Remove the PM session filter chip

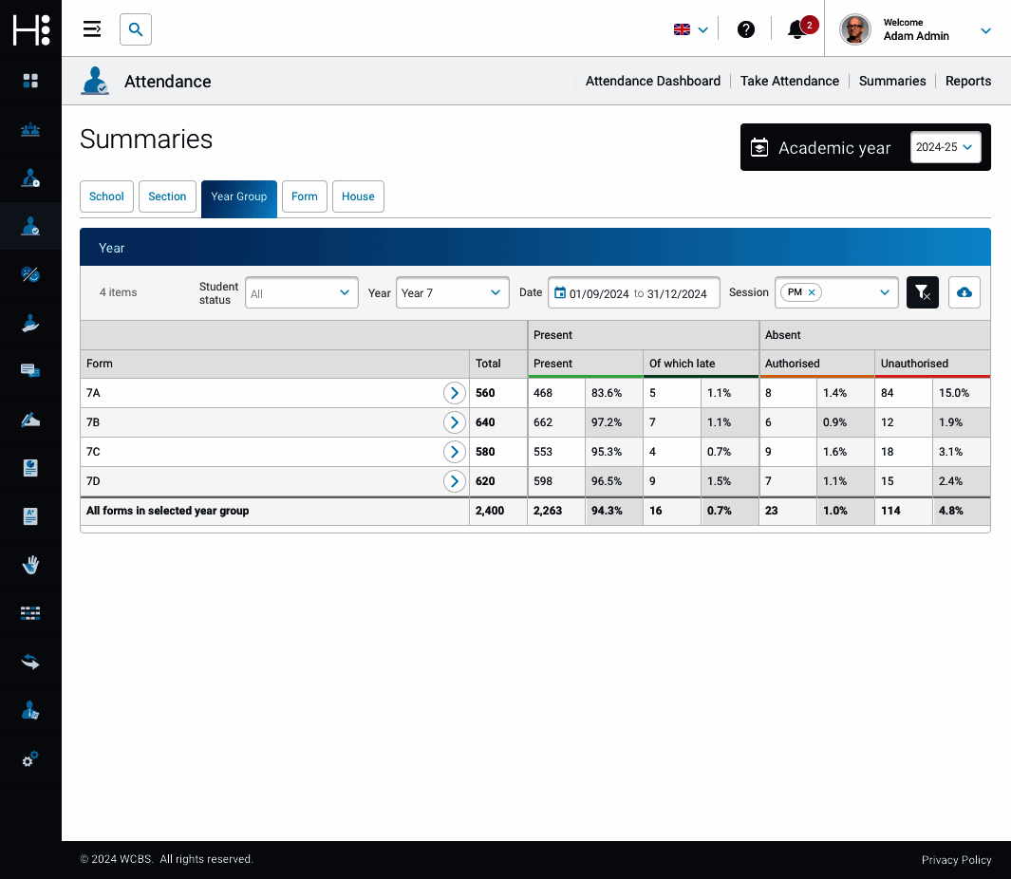pyautogui.click(x=810, y=292)
